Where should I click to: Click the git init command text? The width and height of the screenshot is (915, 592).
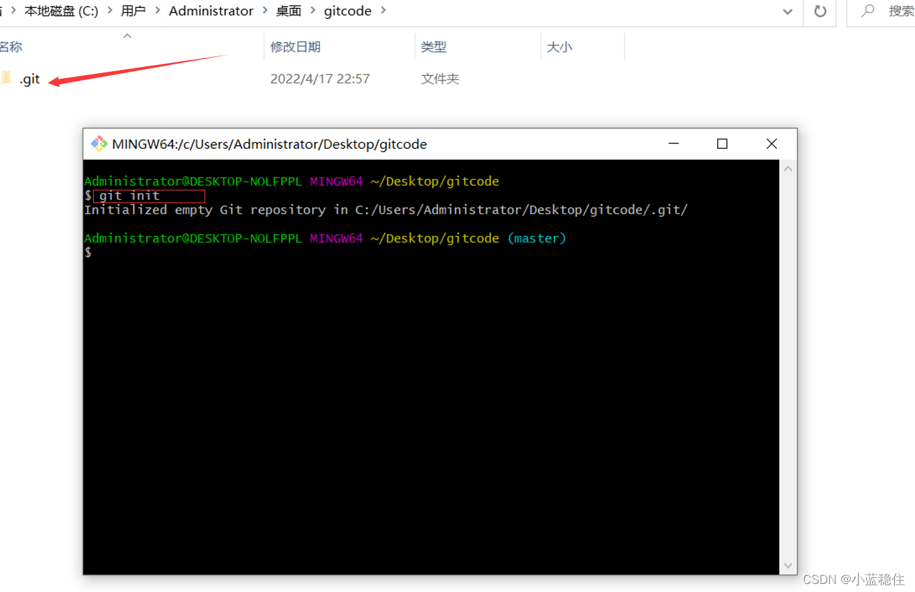(x=129, y=196)
